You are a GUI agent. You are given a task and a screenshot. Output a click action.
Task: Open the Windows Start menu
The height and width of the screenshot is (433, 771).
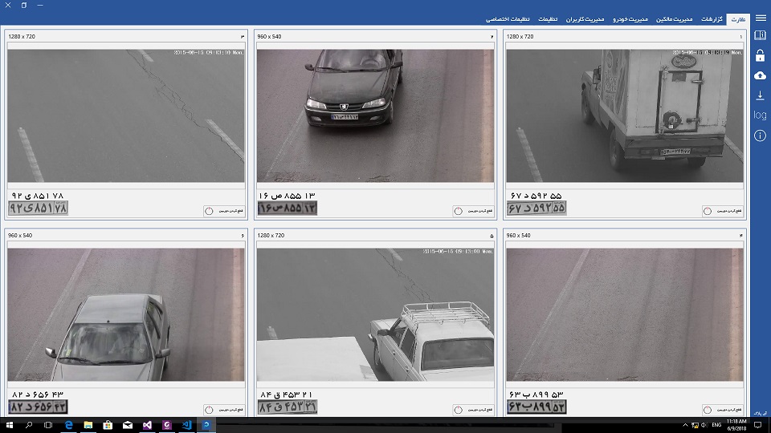point(9,425)
